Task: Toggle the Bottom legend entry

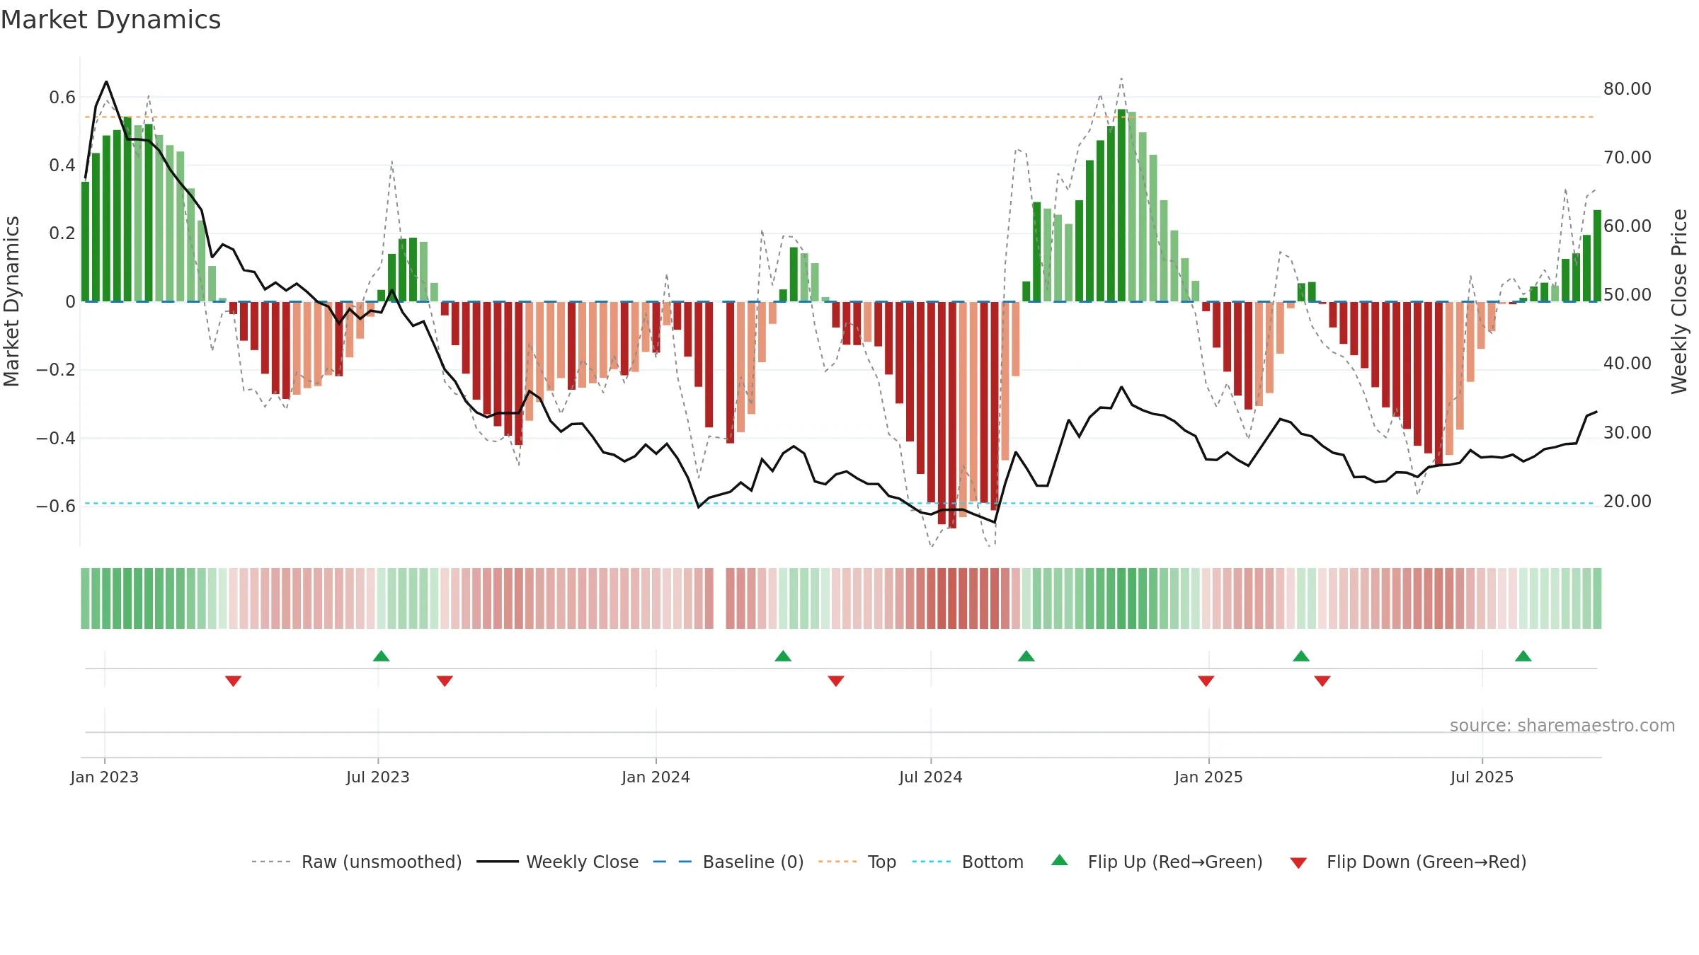Action: 968,862
